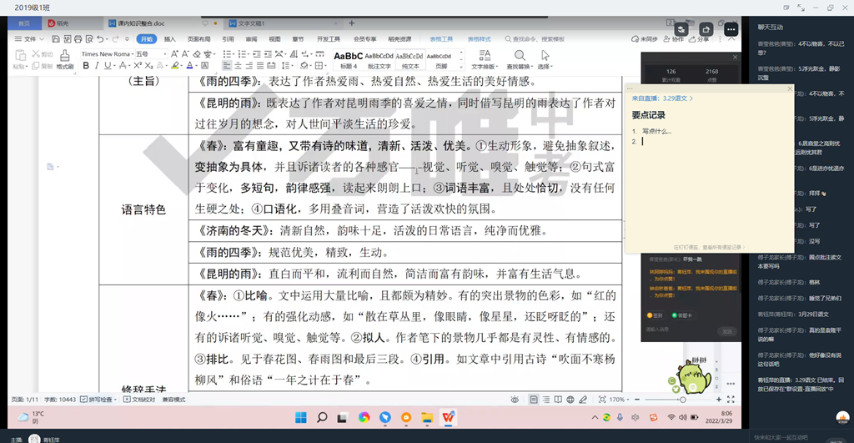Click the save document icon
The width and height of the screenshot is (854, 443).
coord(54,39)
